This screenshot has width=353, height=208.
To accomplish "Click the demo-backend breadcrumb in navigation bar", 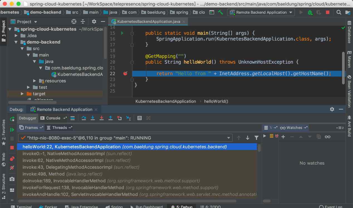I will pyautogui.click(x=43, y=12).
